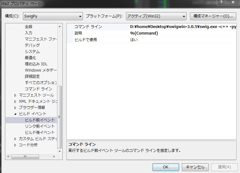Select Windows メタデータ tree item
Viewport: 240px width, 173px height.
point(41,70)
